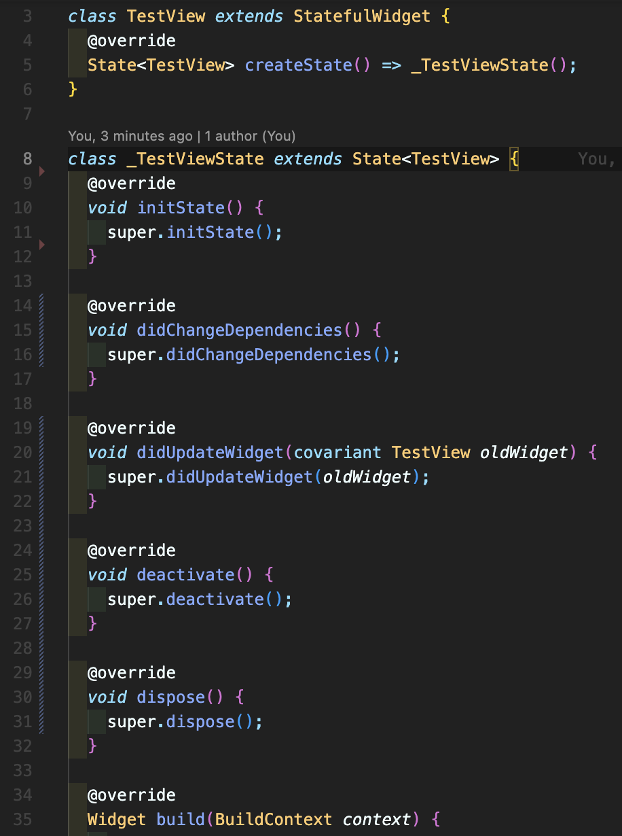622x836 pixels.
Task: Click the TestView class name after "class" on line 3
Action: (166, 16)
